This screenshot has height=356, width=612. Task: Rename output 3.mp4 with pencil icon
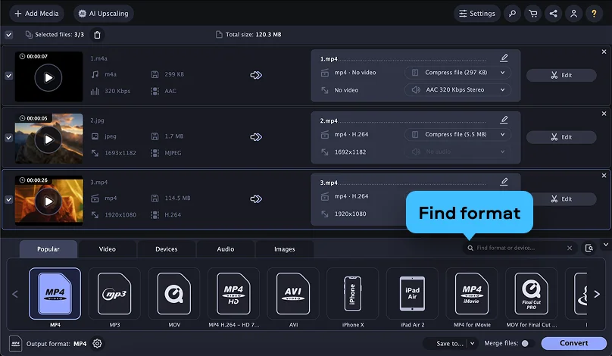[504, 182]
